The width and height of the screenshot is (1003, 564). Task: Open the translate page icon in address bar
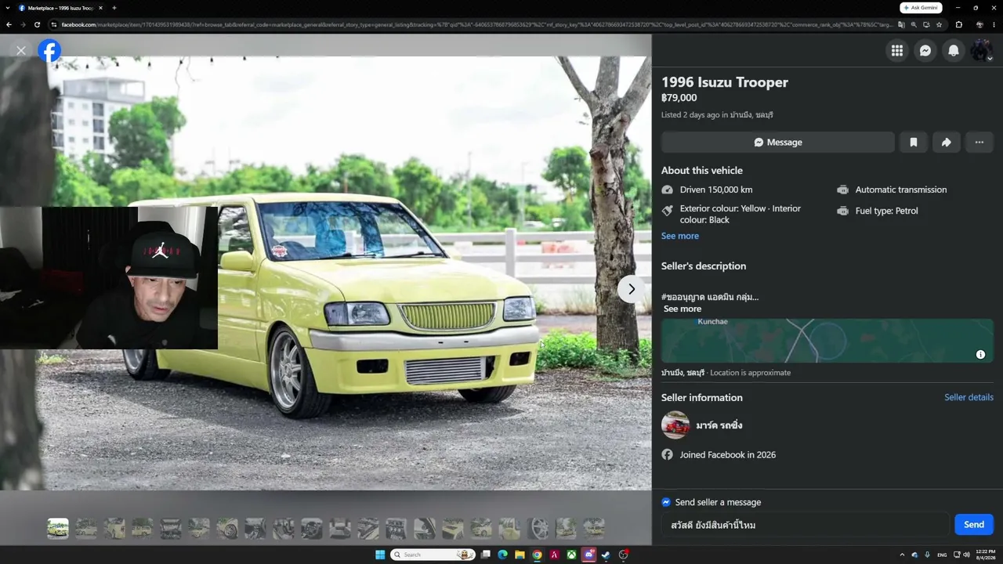[901, 24]
